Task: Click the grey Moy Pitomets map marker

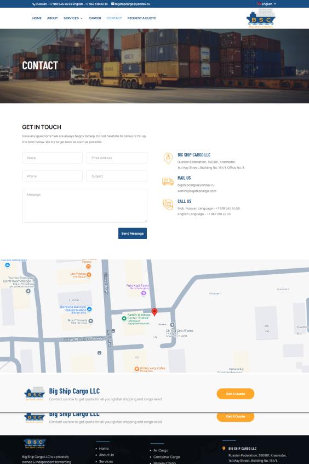Action: click(91, 321)
